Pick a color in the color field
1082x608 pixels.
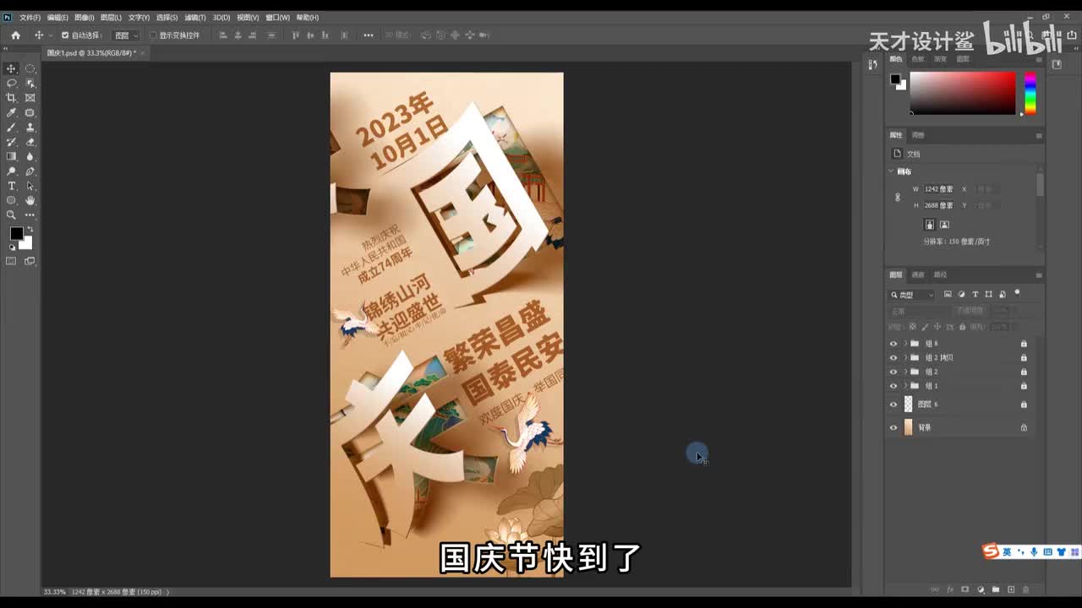click(x=963, y=93)
